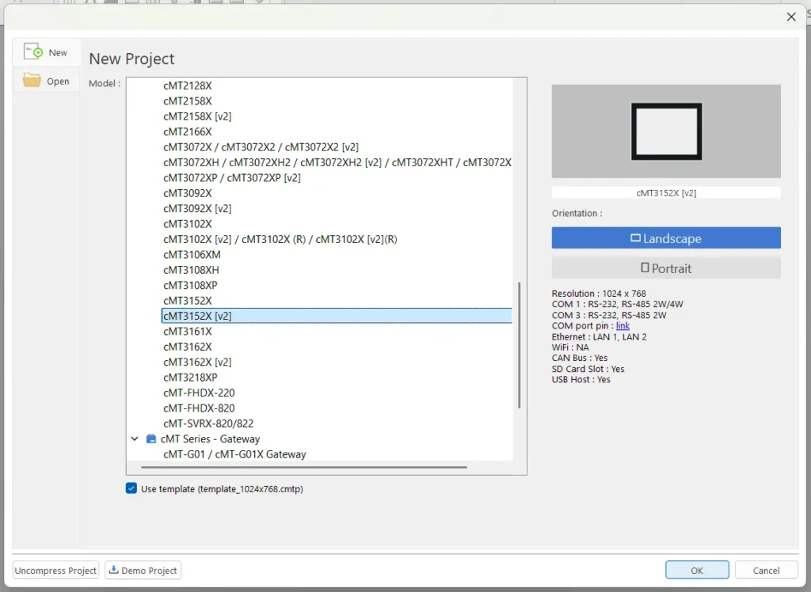Uncheck the Use template checkbox
The image size is (811, 592).
[131, 489]
